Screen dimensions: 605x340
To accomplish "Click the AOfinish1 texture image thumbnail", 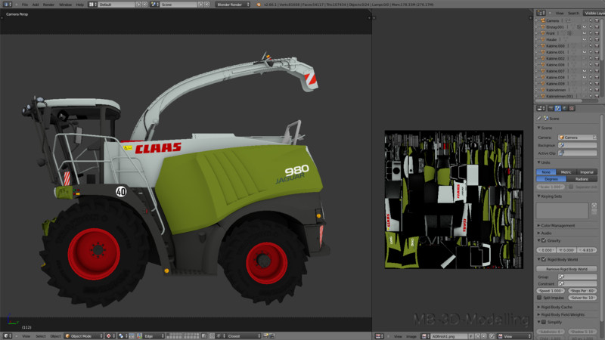I will tap(454, 199).
